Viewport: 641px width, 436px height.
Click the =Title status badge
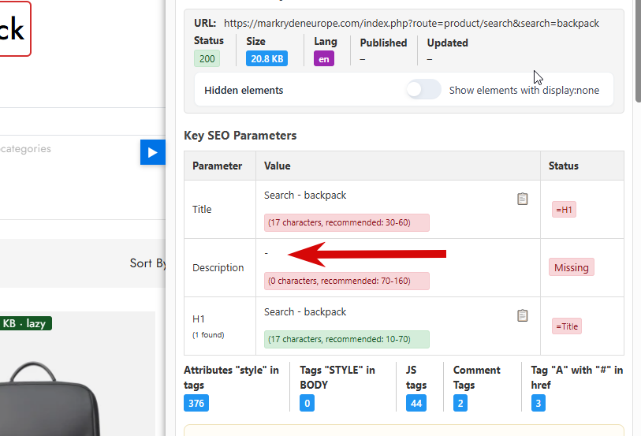click(x=567, y=326)
